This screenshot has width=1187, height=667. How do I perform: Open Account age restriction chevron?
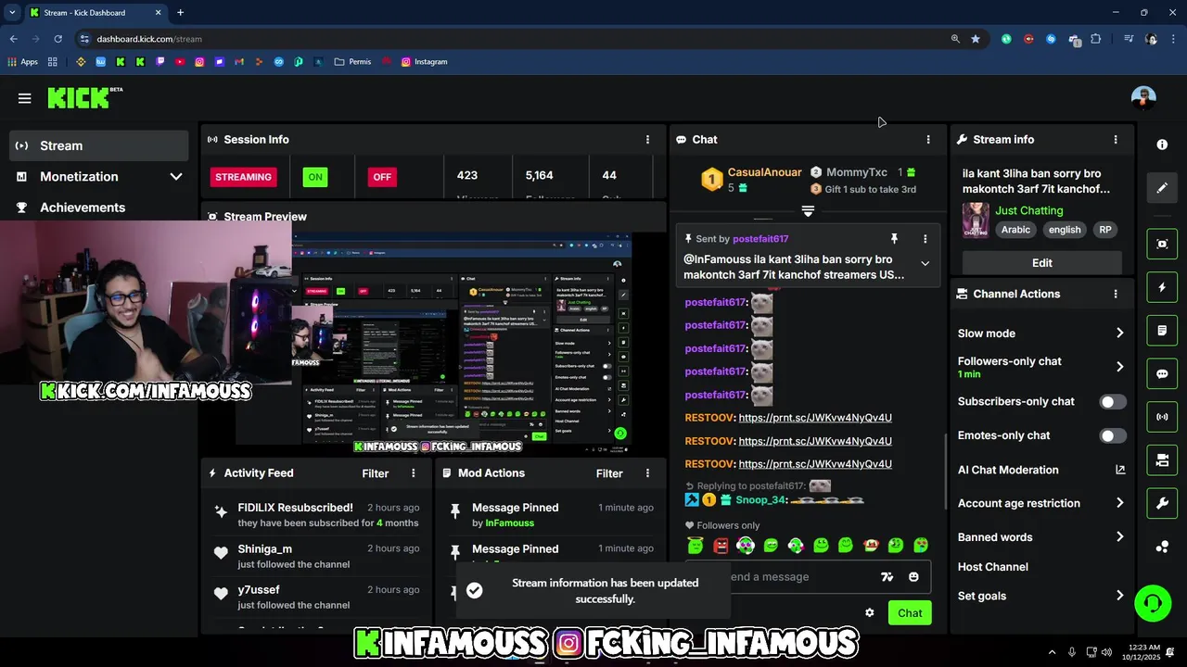pos(1119,503)
